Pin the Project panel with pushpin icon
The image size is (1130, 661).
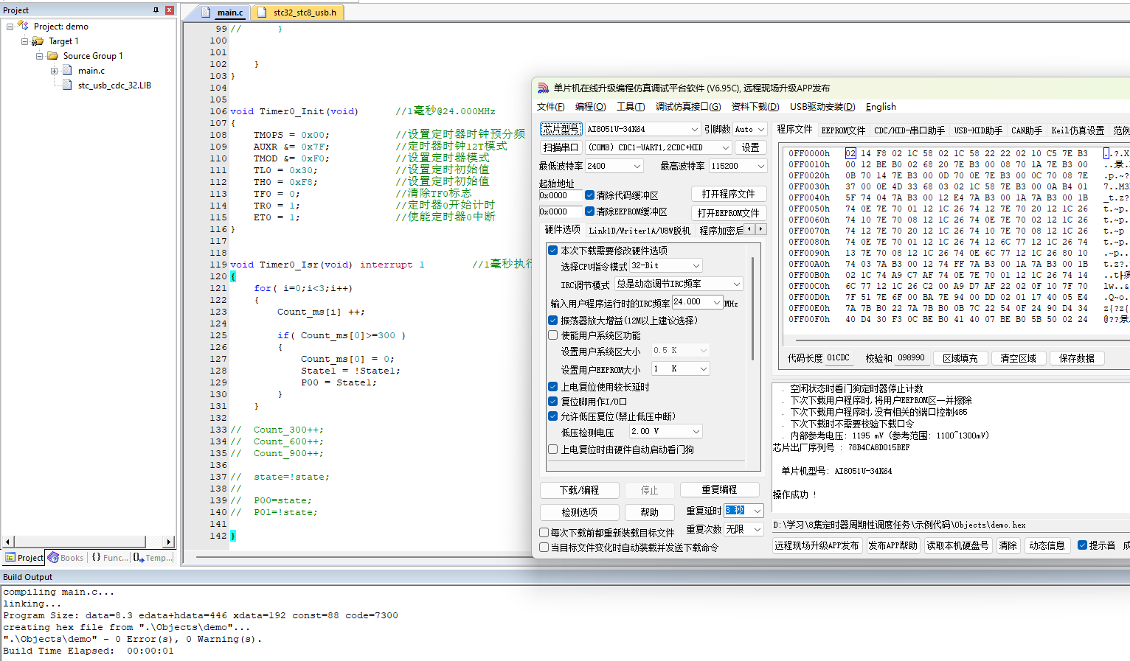pos(156,10)
